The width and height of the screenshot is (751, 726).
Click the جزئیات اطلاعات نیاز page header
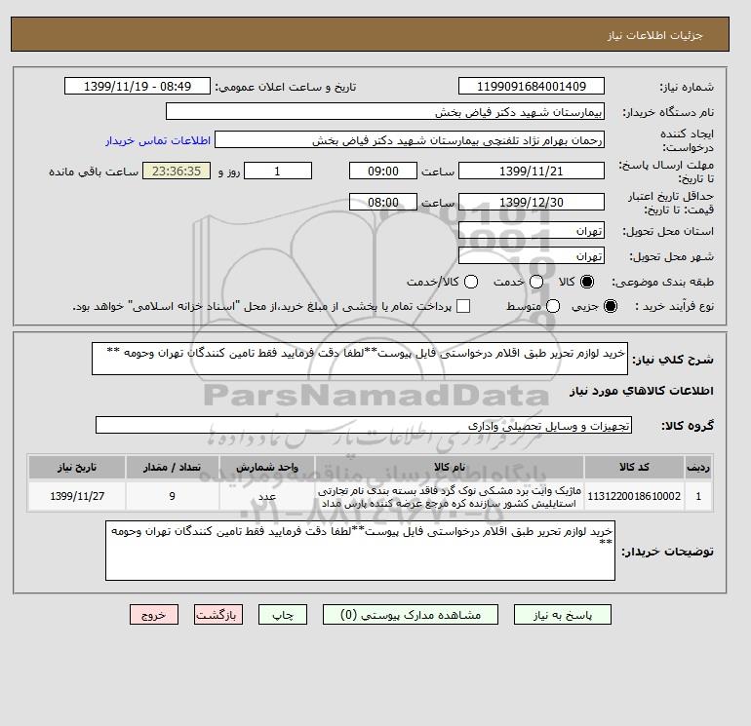coord(654,35)
